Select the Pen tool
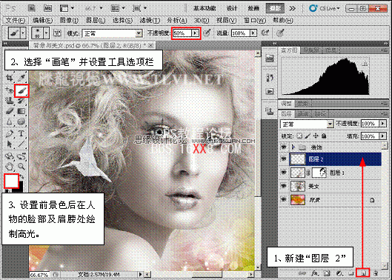This screenshot has height=280, width=392. coord(9,133)
